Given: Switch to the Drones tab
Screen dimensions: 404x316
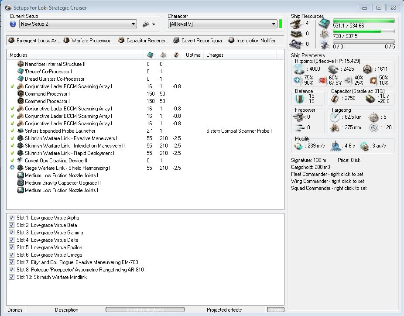Looking at the screenshot, I should (x=15, y=310).
